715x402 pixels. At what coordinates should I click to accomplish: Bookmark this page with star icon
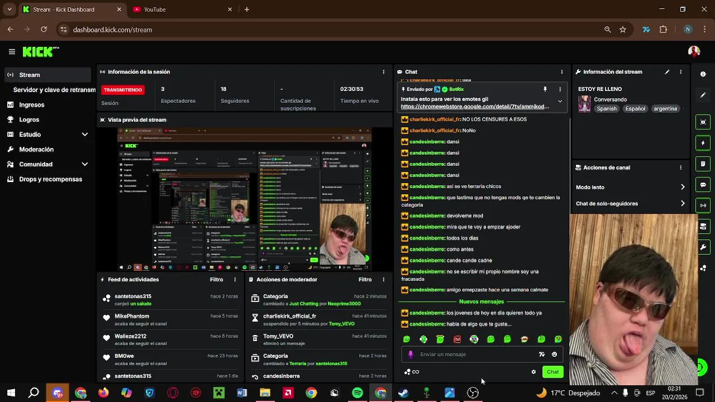[623, 30]
